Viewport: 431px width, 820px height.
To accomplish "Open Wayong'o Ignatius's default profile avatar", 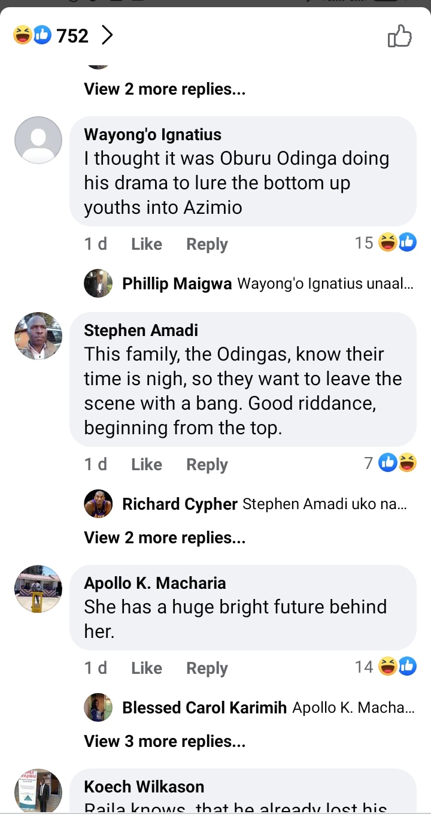I will 38,140.
